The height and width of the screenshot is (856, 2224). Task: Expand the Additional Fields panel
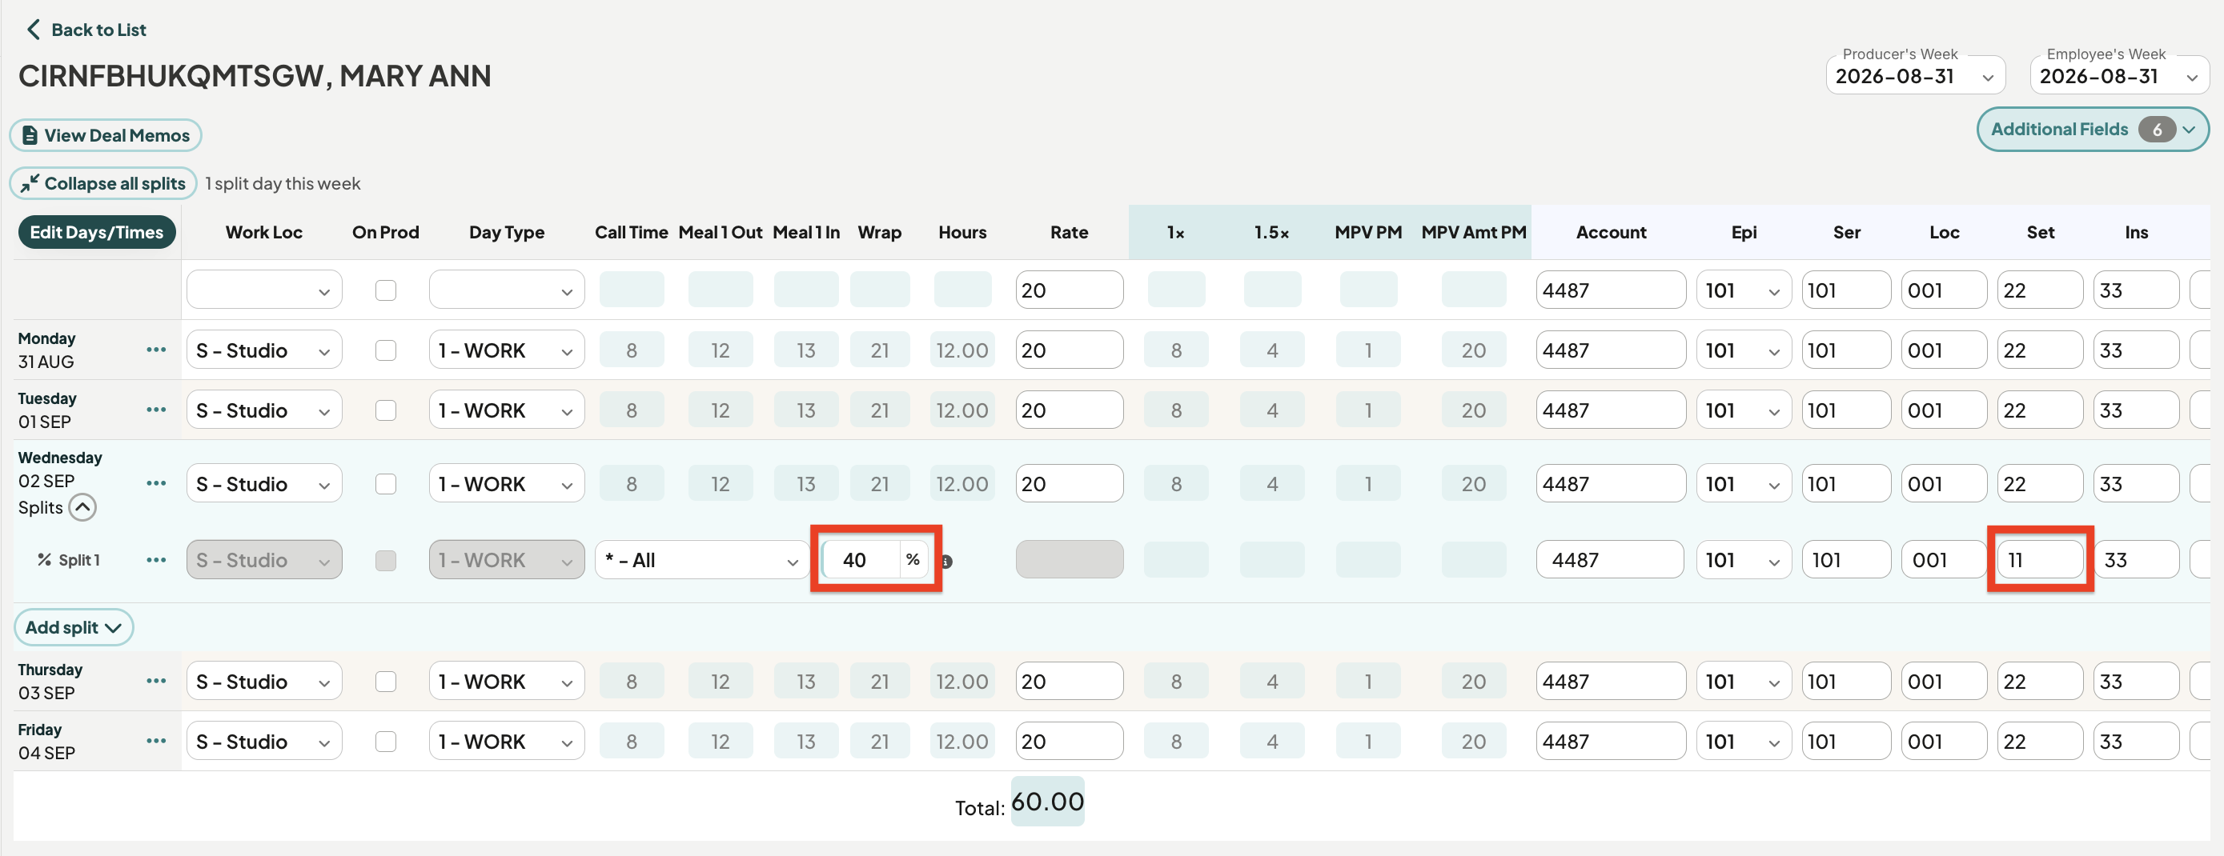pos(2092,130)
